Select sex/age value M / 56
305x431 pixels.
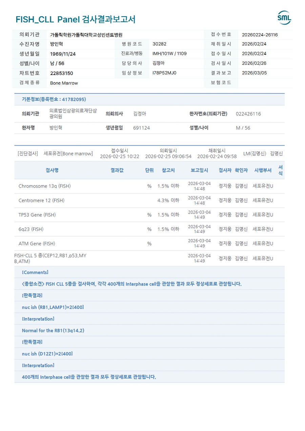click(x=243, y=128)
